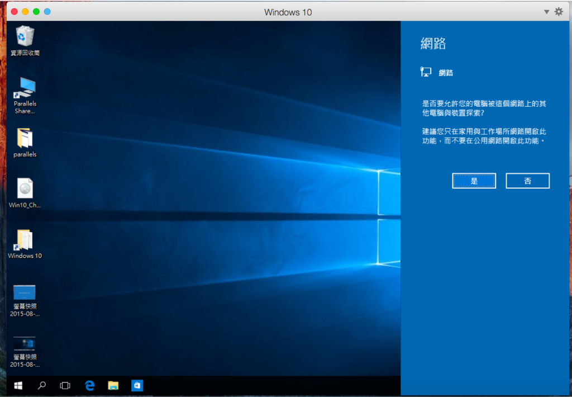Click the green full screen window button
The height and width of the screenshot is (397, 572).
36,12
